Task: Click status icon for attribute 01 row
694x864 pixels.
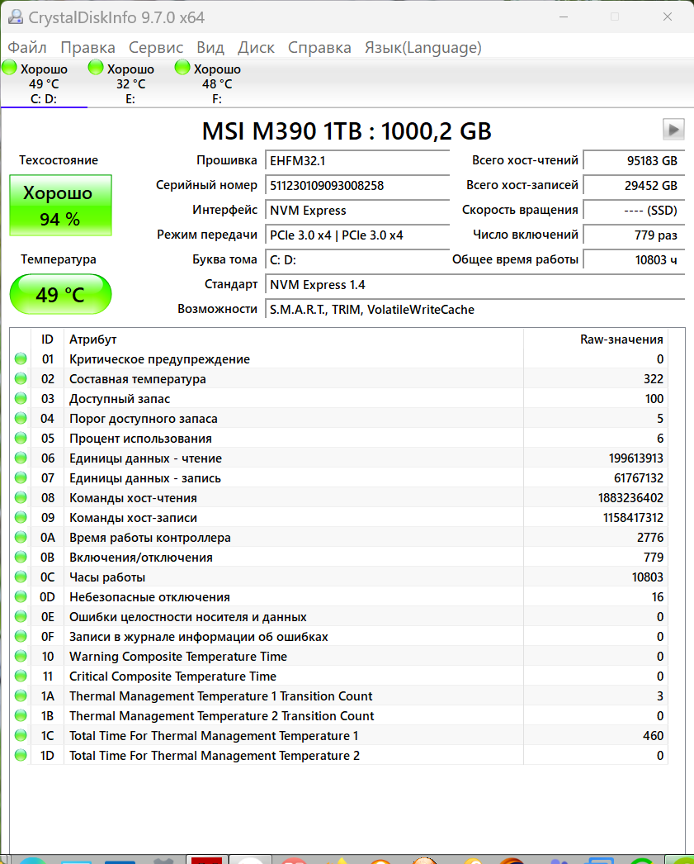Action: pos(21,359)
